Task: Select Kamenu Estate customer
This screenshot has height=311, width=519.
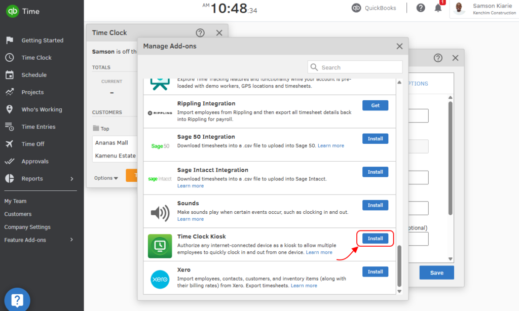Action: 115,155
